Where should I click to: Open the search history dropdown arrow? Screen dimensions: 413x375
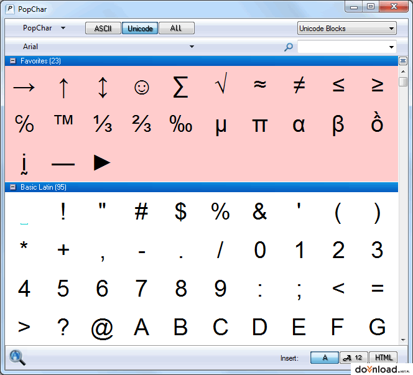pos(391,47)
